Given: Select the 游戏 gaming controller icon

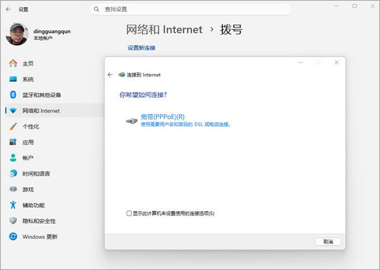Looking at the screenshot, I should point(13,189).
